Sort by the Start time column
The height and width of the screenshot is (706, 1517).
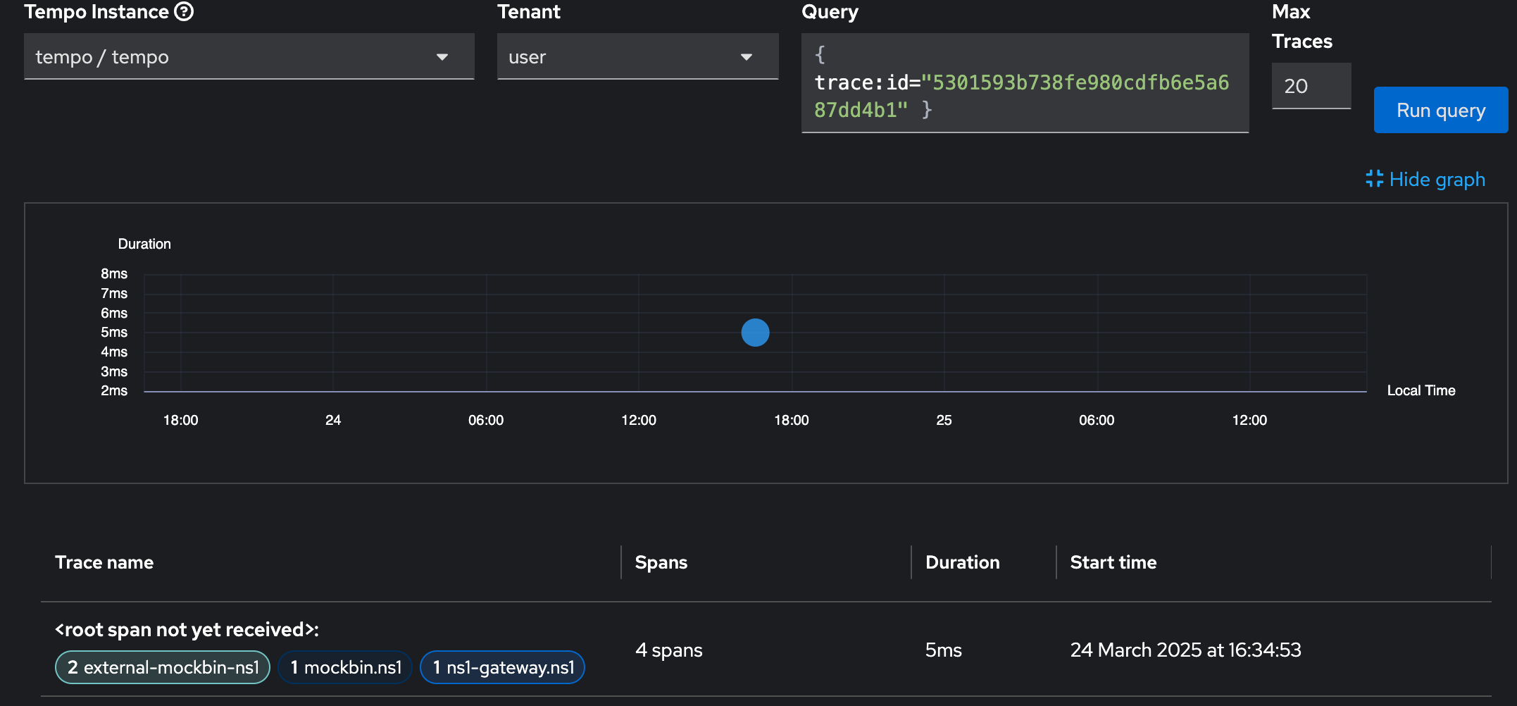click(x=1113, y=562)
